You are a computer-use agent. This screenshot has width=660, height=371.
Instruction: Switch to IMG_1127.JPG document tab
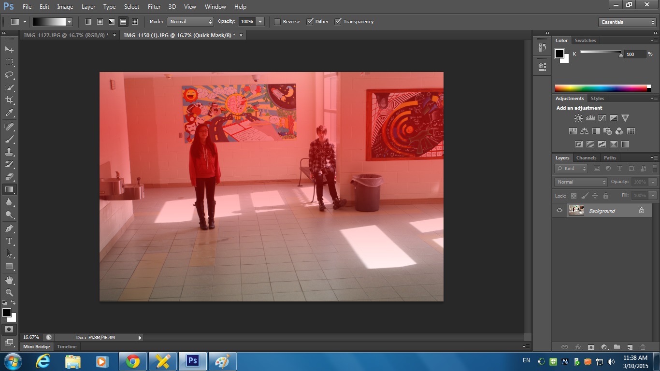(x=66, y=35)
